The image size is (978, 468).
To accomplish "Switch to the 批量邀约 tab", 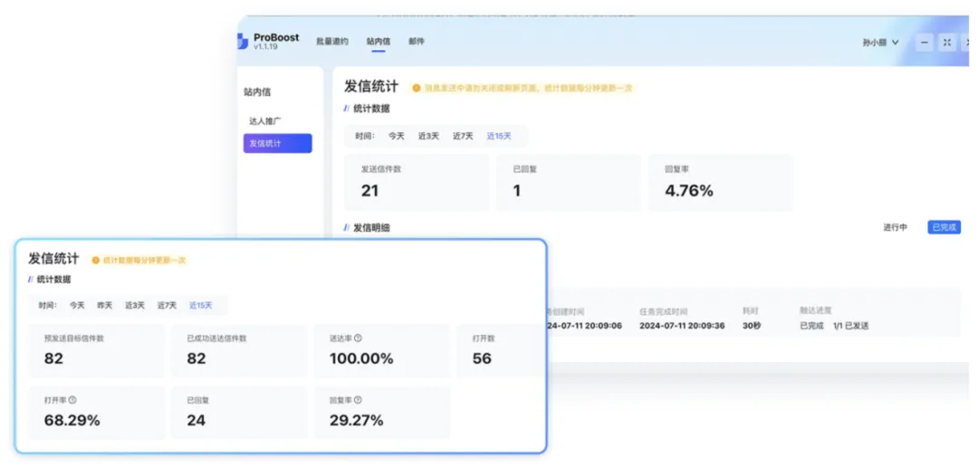I will coord(331,41).
